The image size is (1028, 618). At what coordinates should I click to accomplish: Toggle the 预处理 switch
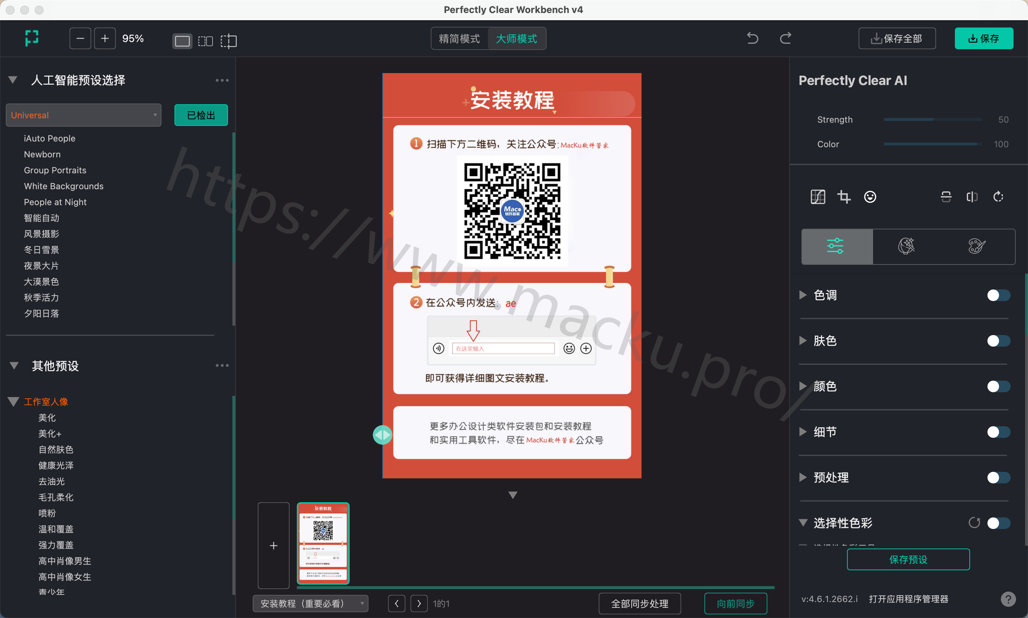pos(998,477)
